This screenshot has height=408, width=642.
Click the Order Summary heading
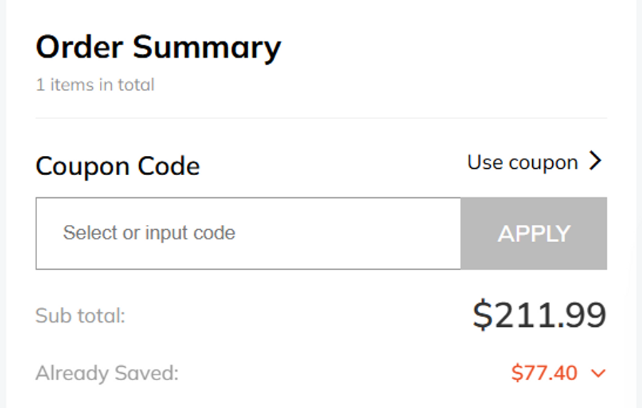pyautogui.click(x=158, y=48)
